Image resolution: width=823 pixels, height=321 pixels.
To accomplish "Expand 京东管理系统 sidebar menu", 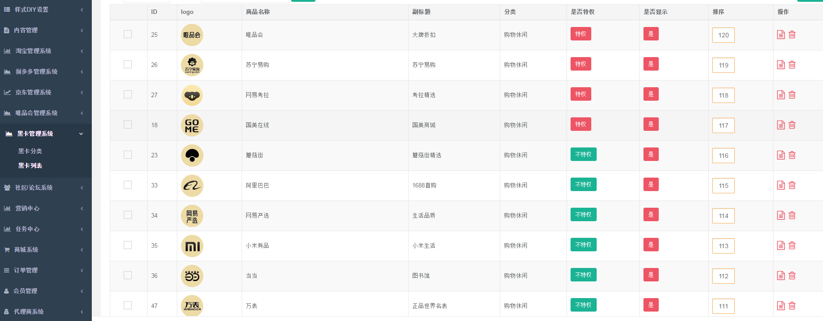I will coord(46,92).
